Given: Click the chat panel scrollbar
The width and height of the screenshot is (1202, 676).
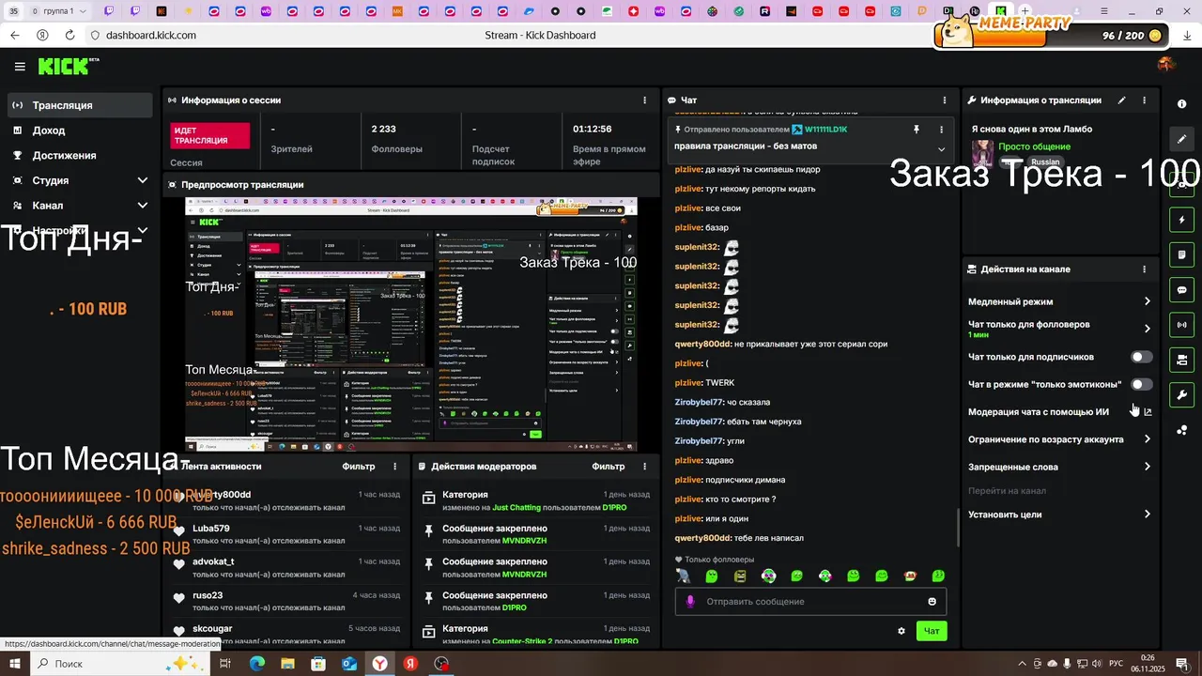Looking at the screenshot, I should point(957,527).
